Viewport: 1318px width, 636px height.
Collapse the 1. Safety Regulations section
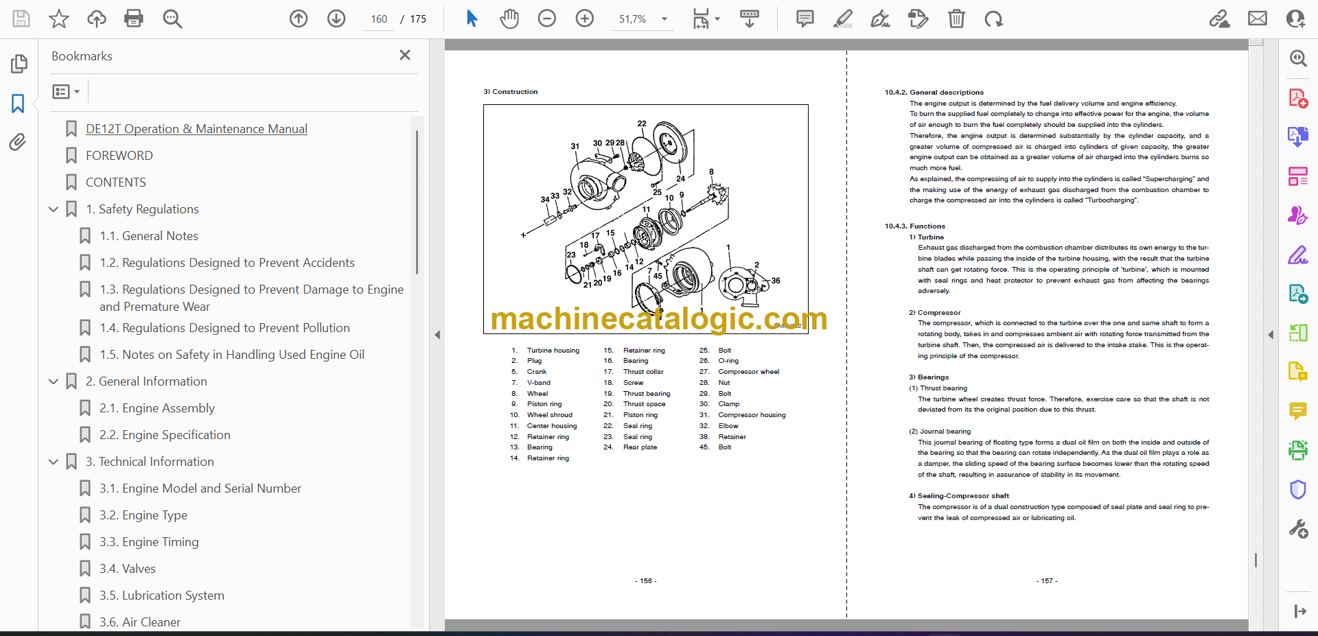pyautogui.click(x=54, y=209)
